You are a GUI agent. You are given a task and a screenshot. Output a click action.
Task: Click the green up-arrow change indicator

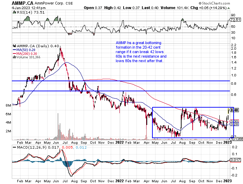229,8
